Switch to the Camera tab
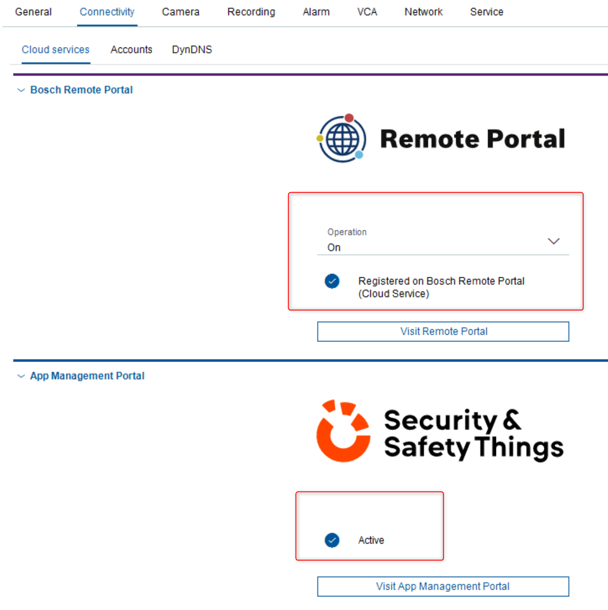Viewport: 608px width, 610px height. (181, 12)
